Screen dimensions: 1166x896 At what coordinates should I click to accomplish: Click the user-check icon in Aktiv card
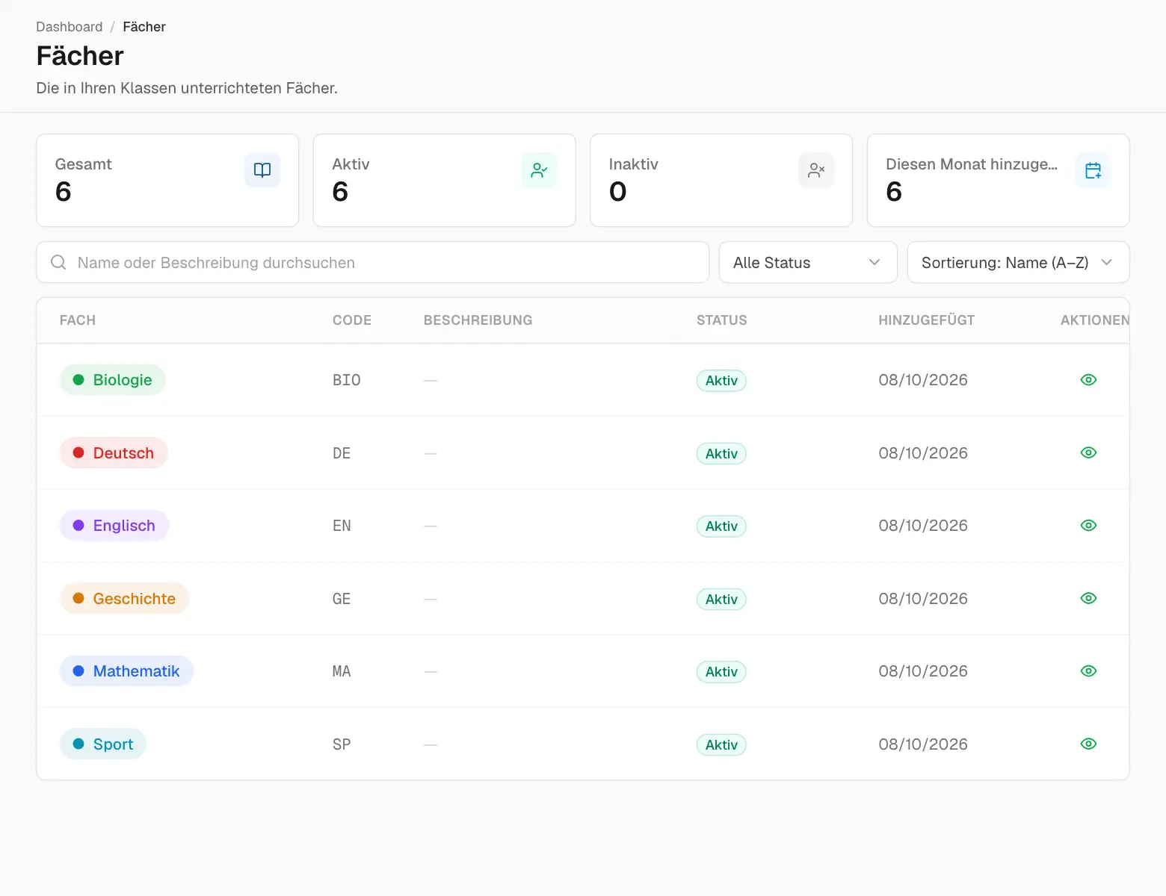539,170
